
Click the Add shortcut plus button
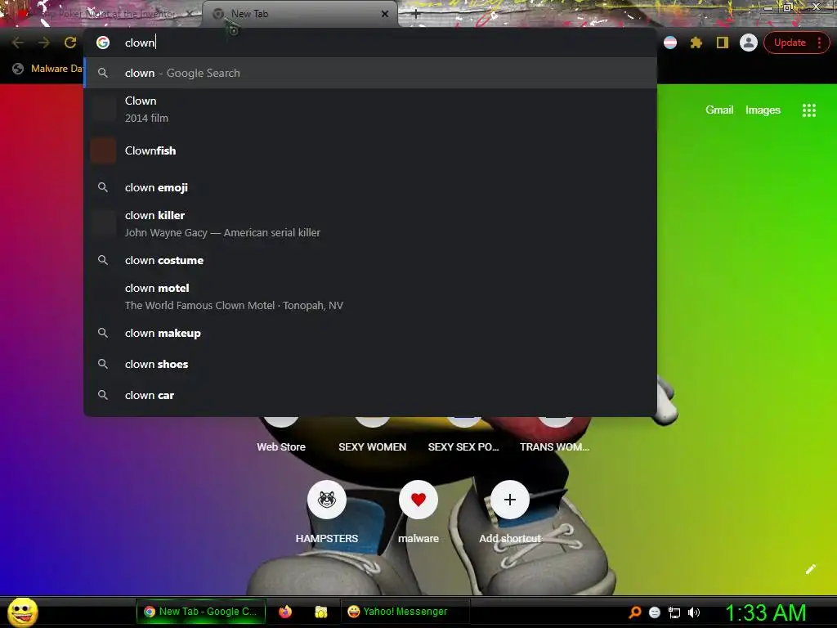pyautogui.click(x=510, y=500)
